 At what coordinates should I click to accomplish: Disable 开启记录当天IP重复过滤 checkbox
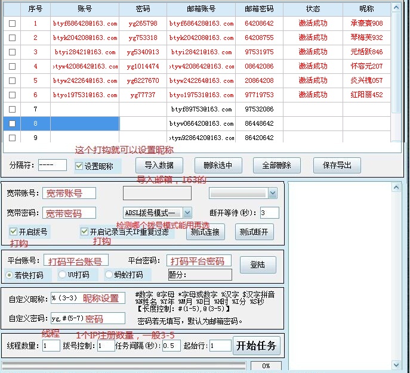(x=84, y=231)
